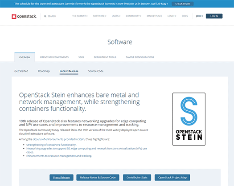This screenshot has height=186, width=234.
Task: Switch to OpenStack Components tab
Action: tap(54, 57)
